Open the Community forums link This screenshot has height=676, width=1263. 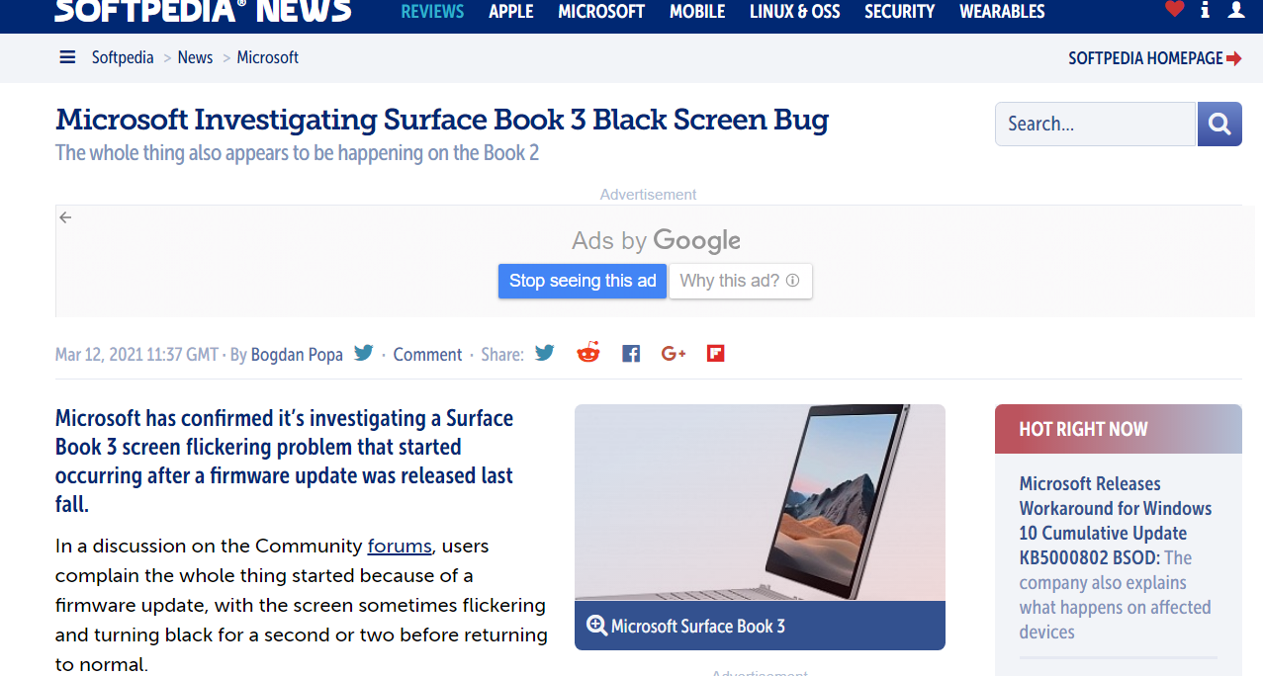[400, 546]
